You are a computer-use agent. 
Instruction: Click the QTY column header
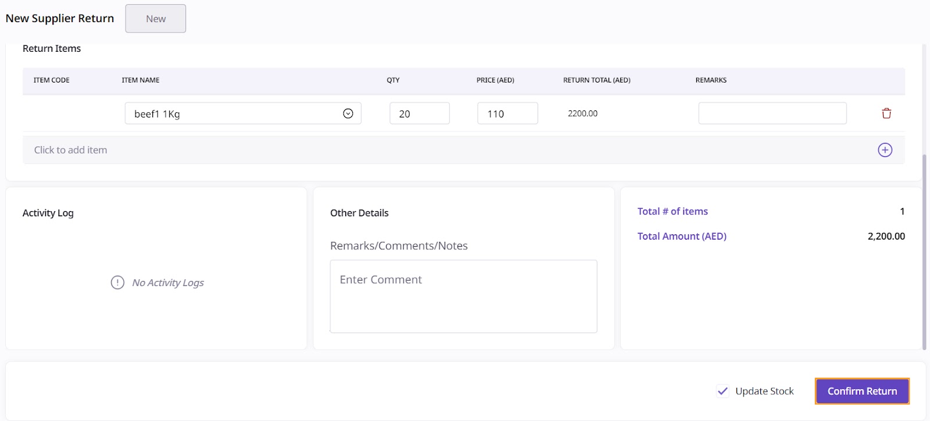point(393,80)
